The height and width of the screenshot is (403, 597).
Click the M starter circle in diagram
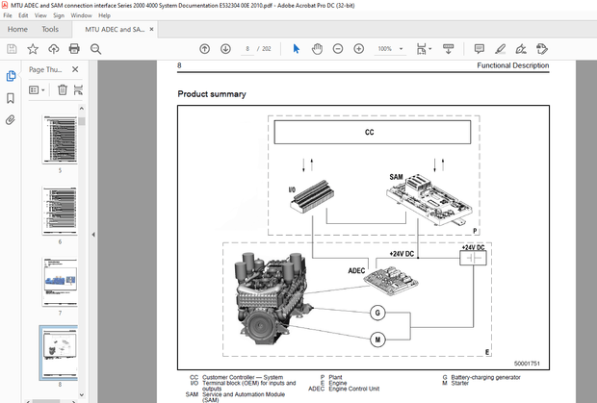pyautogui.click(x=377, y=340)
